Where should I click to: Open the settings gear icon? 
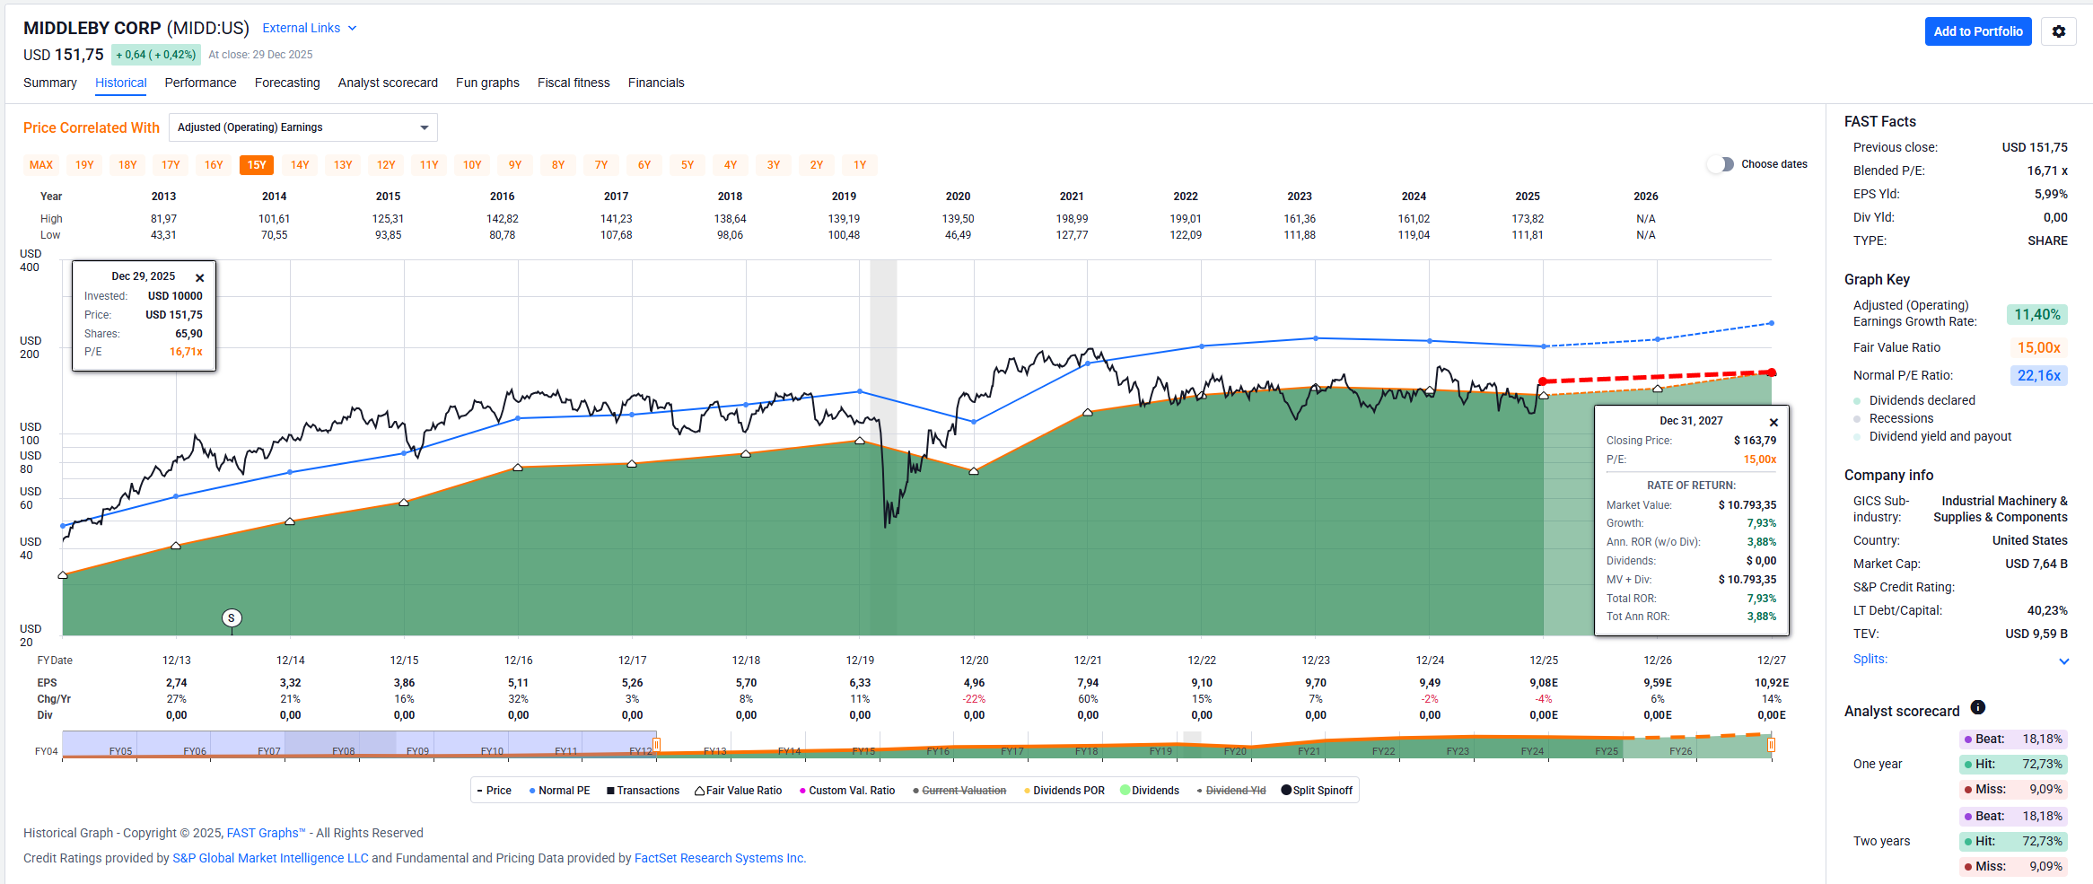(x=2058, y=31)
